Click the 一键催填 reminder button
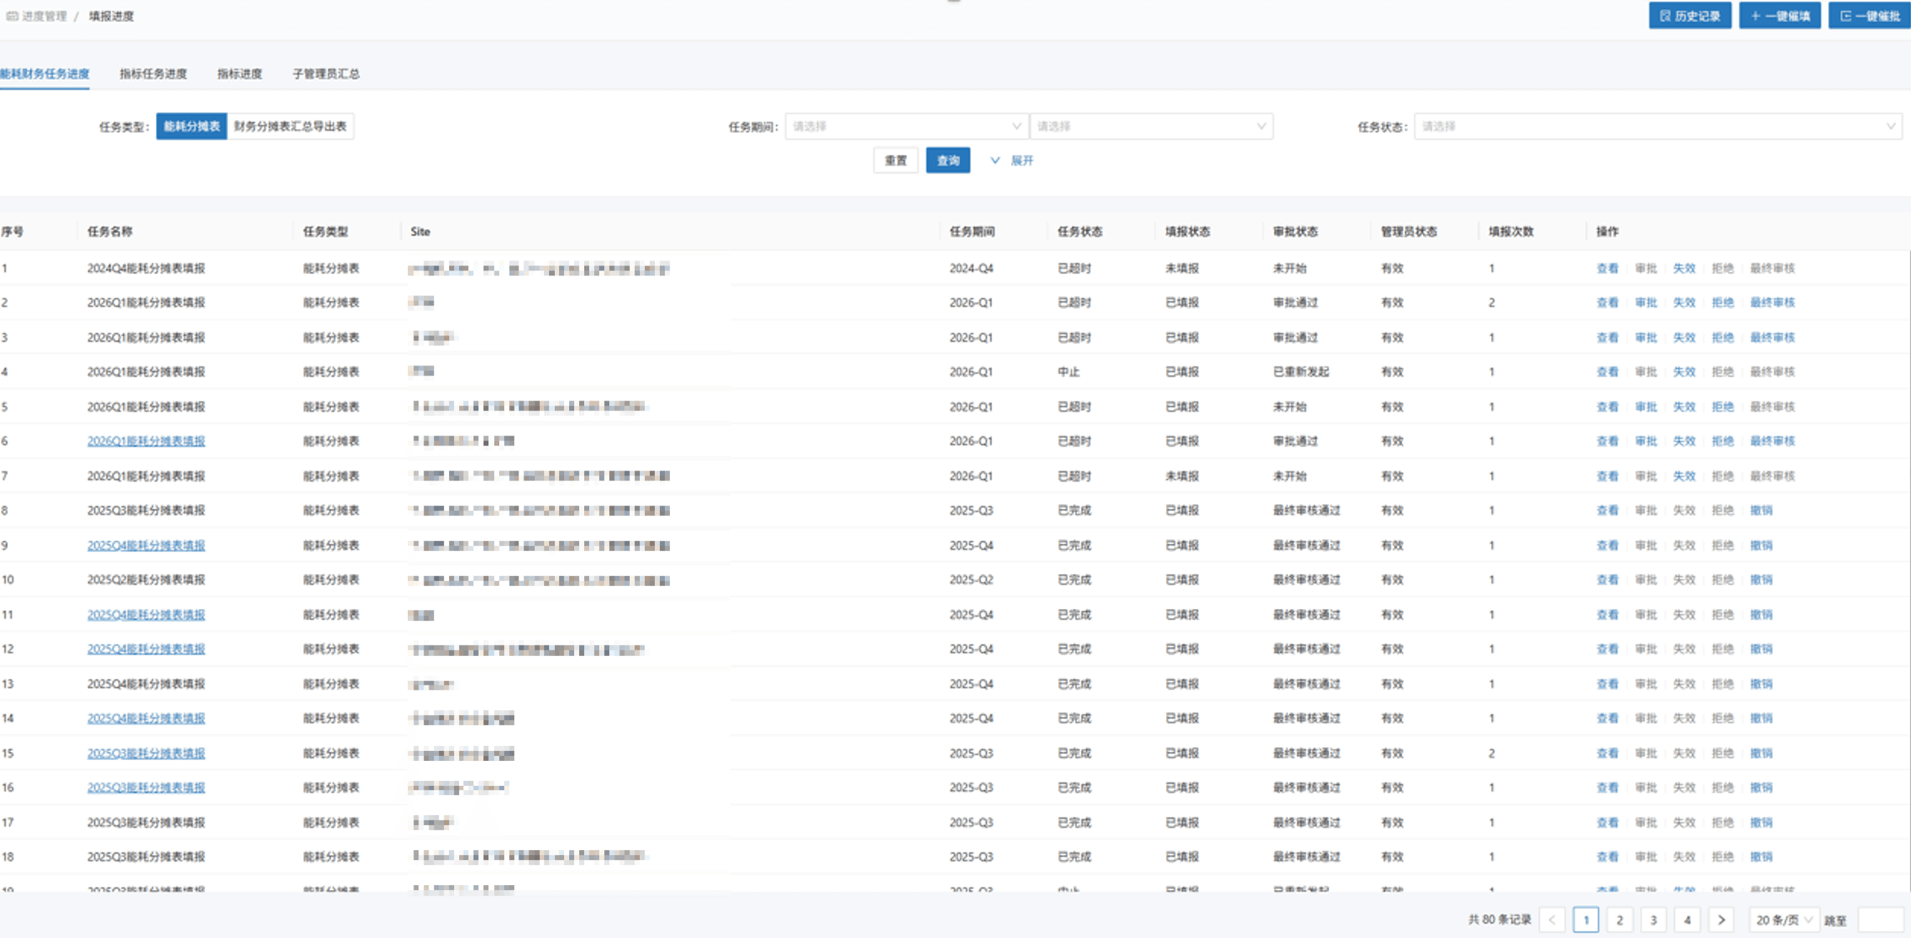This screenshot has height=938, width=1911. pos(1779,16)
